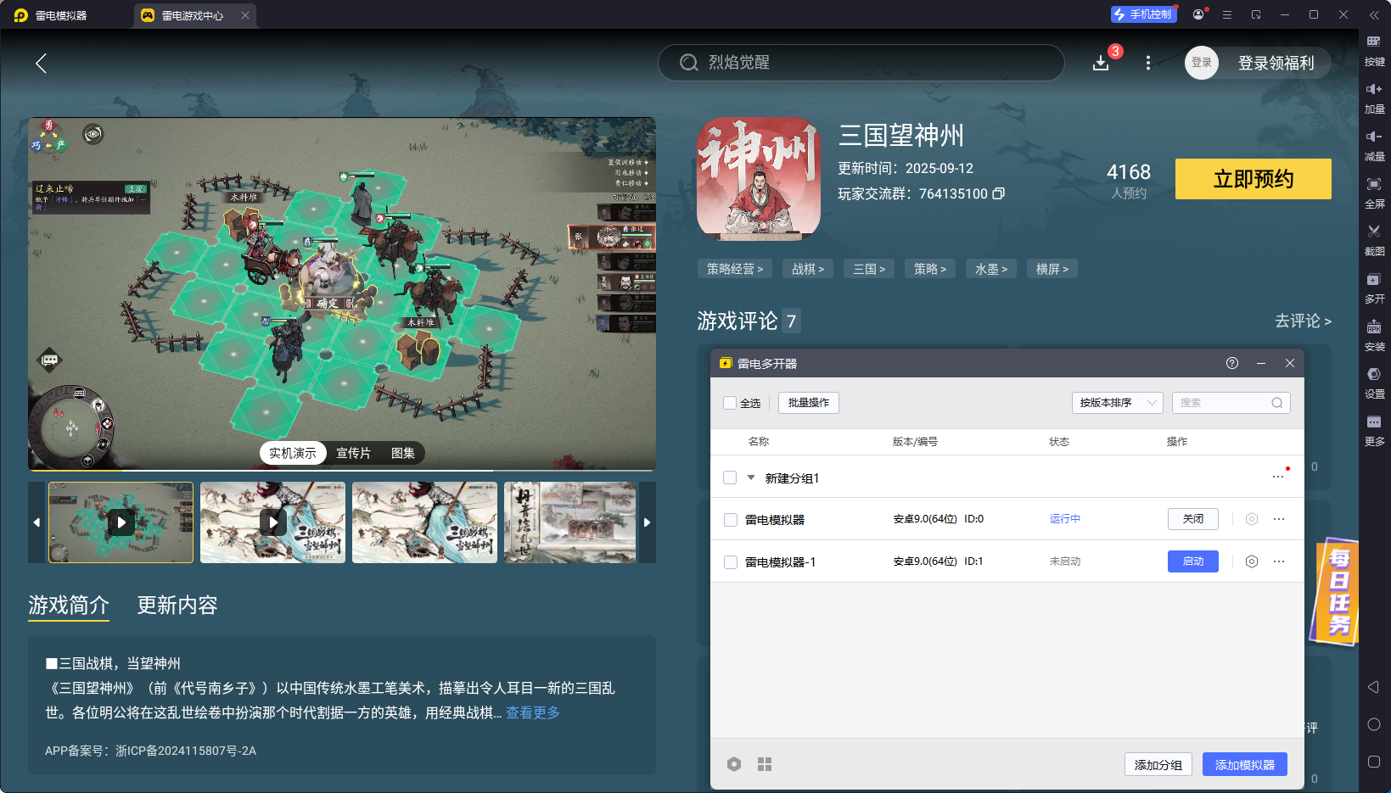1391x793 pixels.
Task: Open the emulator 设置 settings
Action: (1376, 381)
